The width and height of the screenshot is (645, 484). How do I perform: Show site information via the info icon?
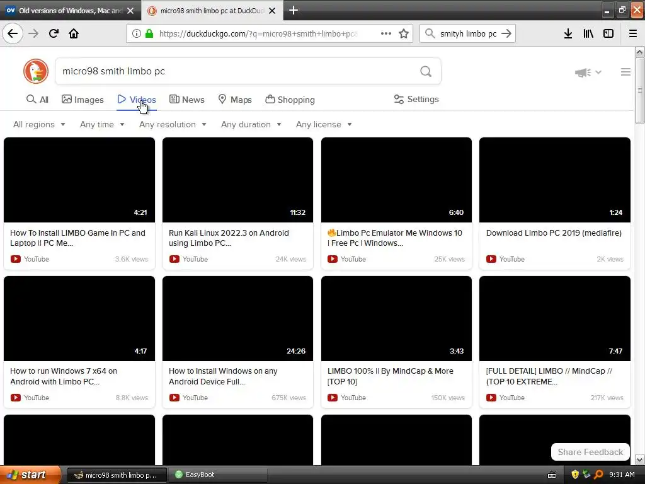point(137,33)
